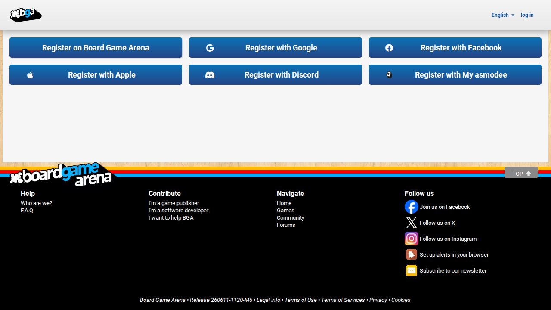Click Follow us on X link

coord(437,223)
